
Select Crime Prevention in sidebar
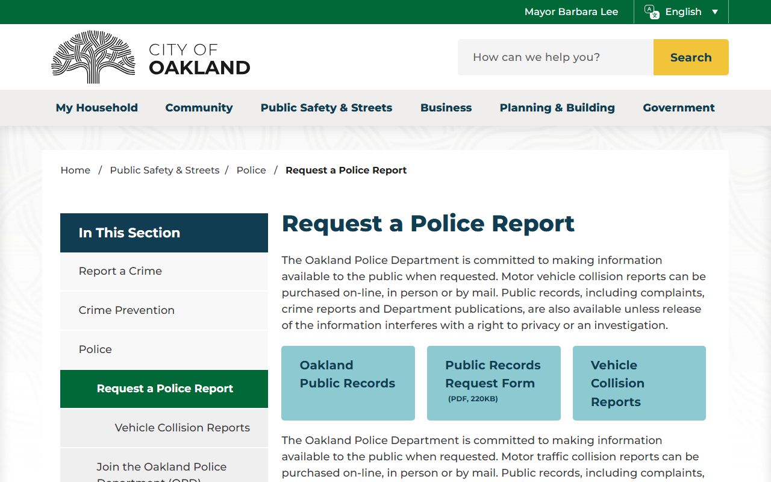(164, 310)
